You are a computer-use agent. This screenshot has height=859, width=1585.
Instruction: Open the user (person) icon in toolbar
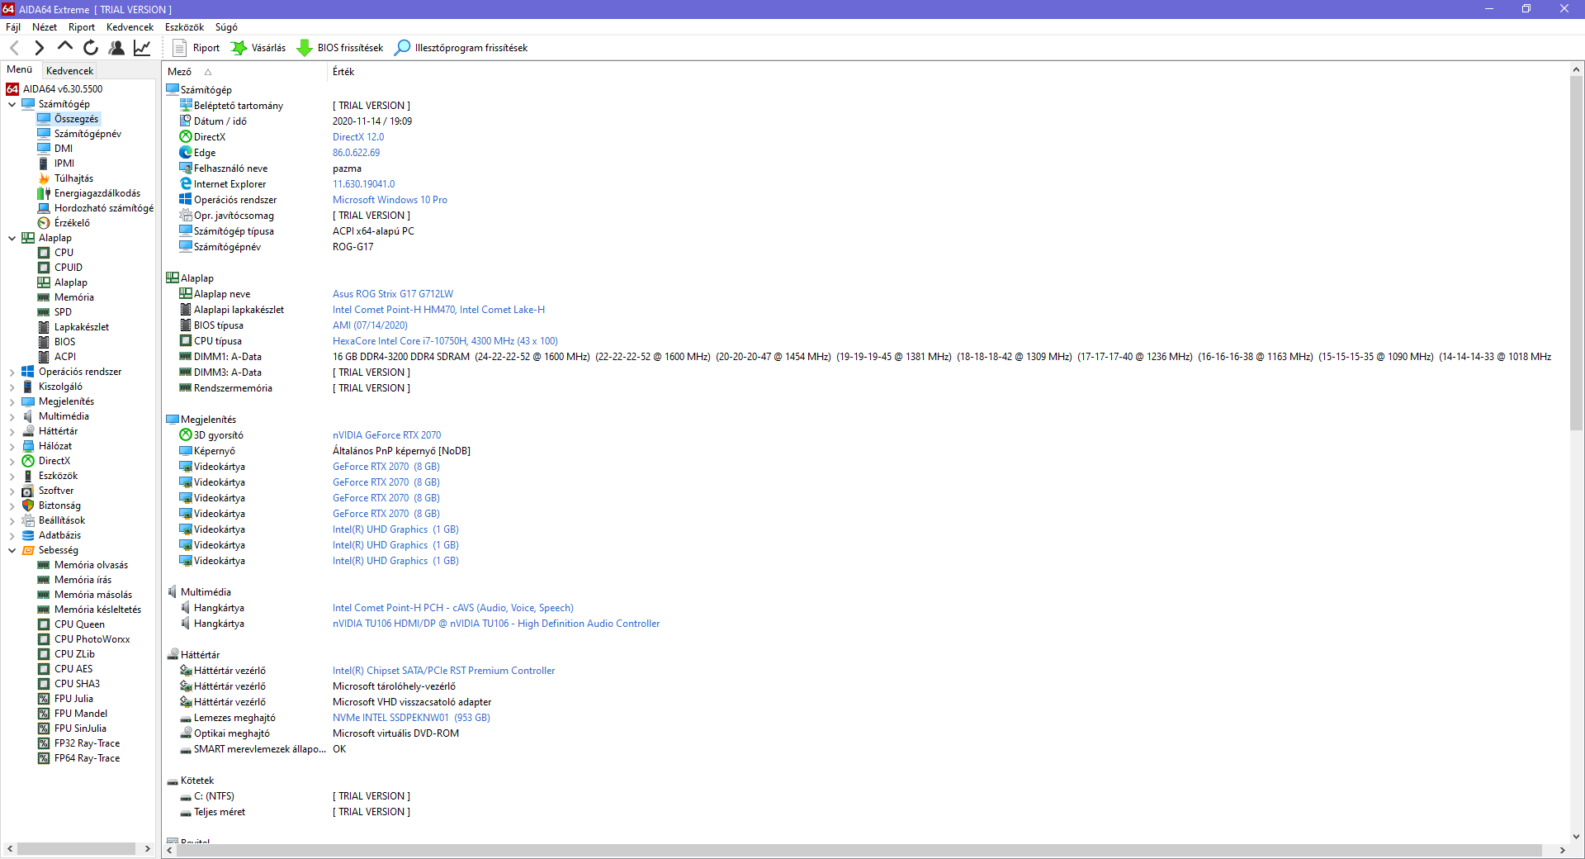point(116,48)
